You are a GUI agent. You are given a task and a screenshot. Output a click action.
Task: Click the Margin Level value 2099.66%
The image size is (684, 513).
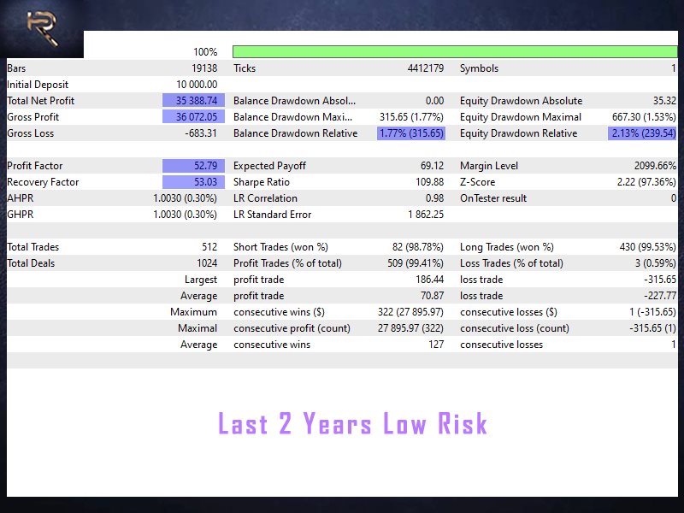tap(655, 165)
